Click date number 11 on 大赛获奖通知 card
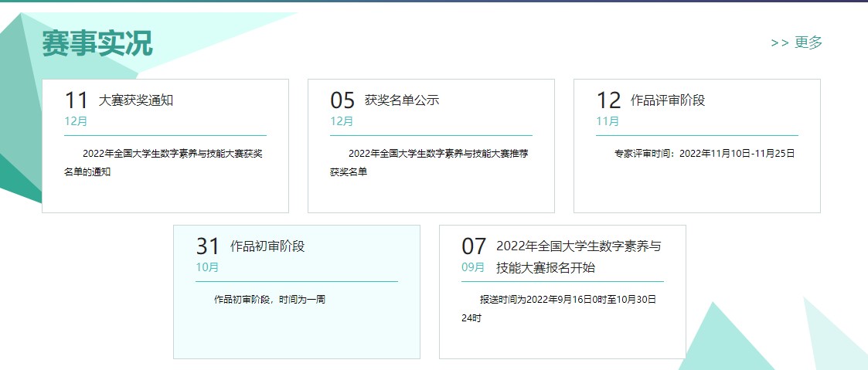 77,100
